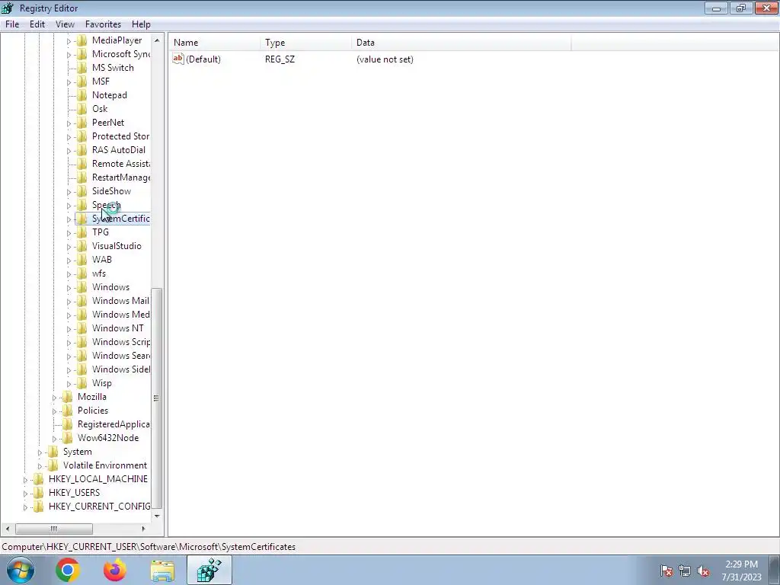Select the (Default) value entry
This screenshot has width=780, height=585.
tap(203, 59)
